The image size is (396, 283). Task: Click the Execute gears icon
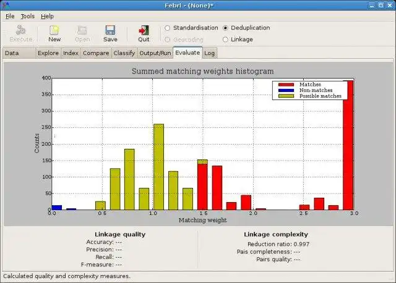coord(20,30)
